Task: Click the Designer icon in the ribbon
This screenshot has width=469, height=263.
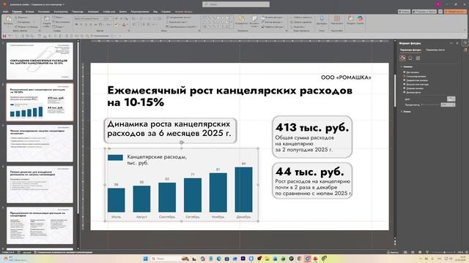Action: click(350, 19)
